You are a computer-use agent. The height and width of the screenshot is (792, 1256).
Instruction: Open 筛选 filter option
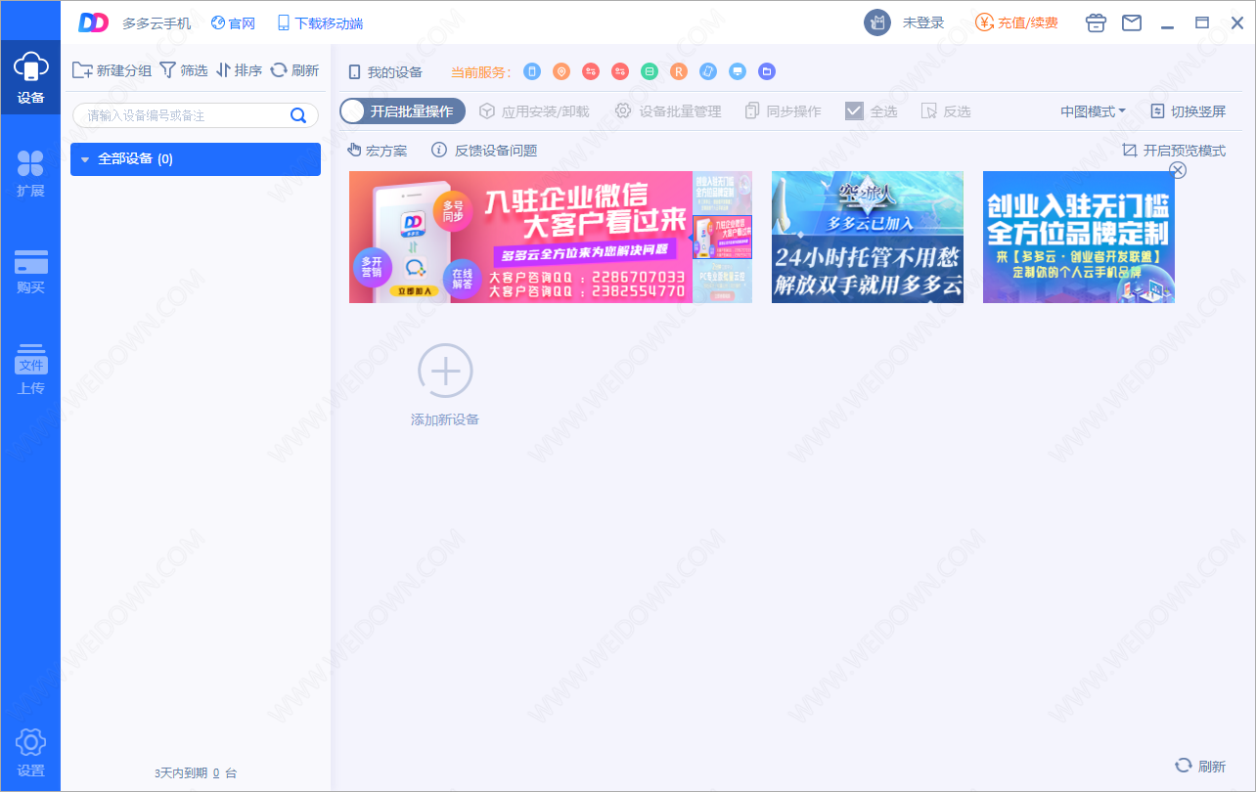184,70
